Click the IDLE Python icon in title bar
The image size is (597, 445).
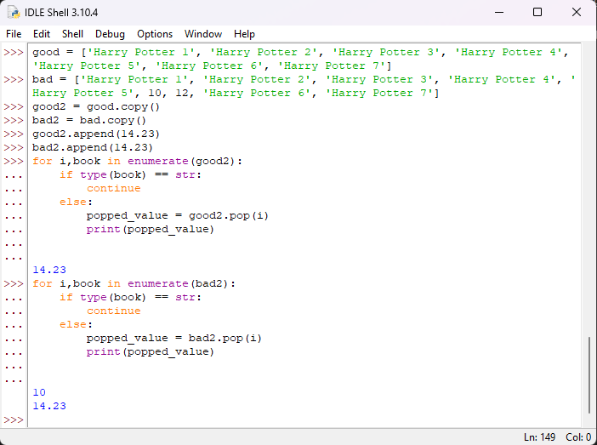pyautogui.click(x=14, y=12)
